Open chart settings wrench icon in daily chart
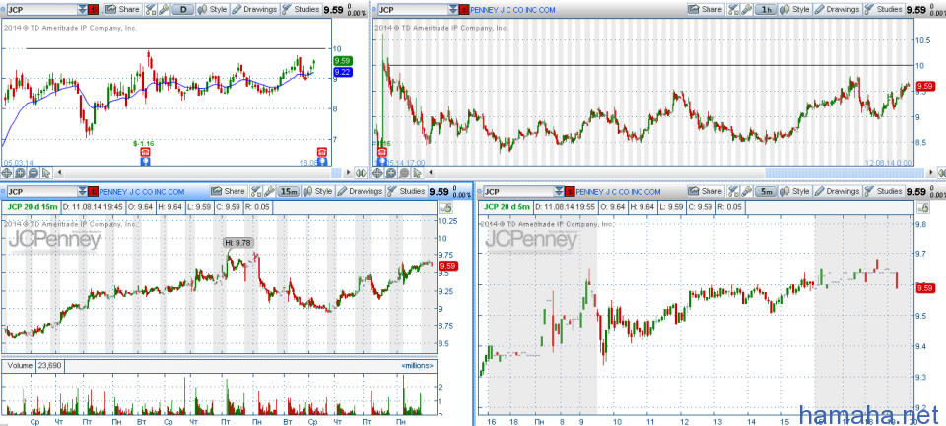 (x=163, y=10)
